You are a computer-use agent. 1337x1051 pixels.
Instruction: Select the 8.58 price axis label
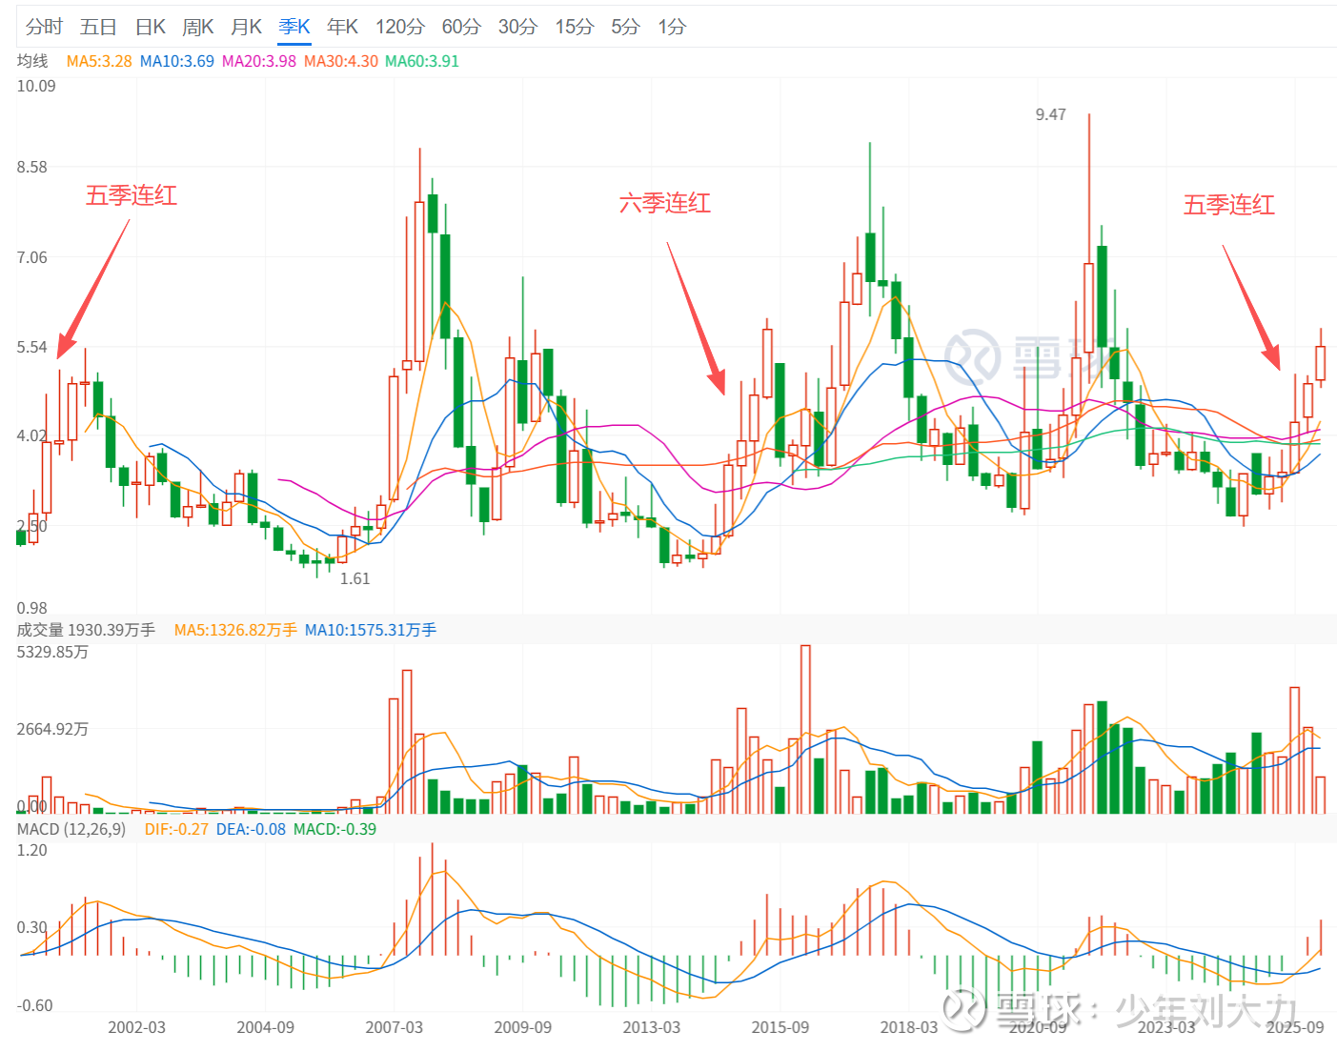pos(31,167)
